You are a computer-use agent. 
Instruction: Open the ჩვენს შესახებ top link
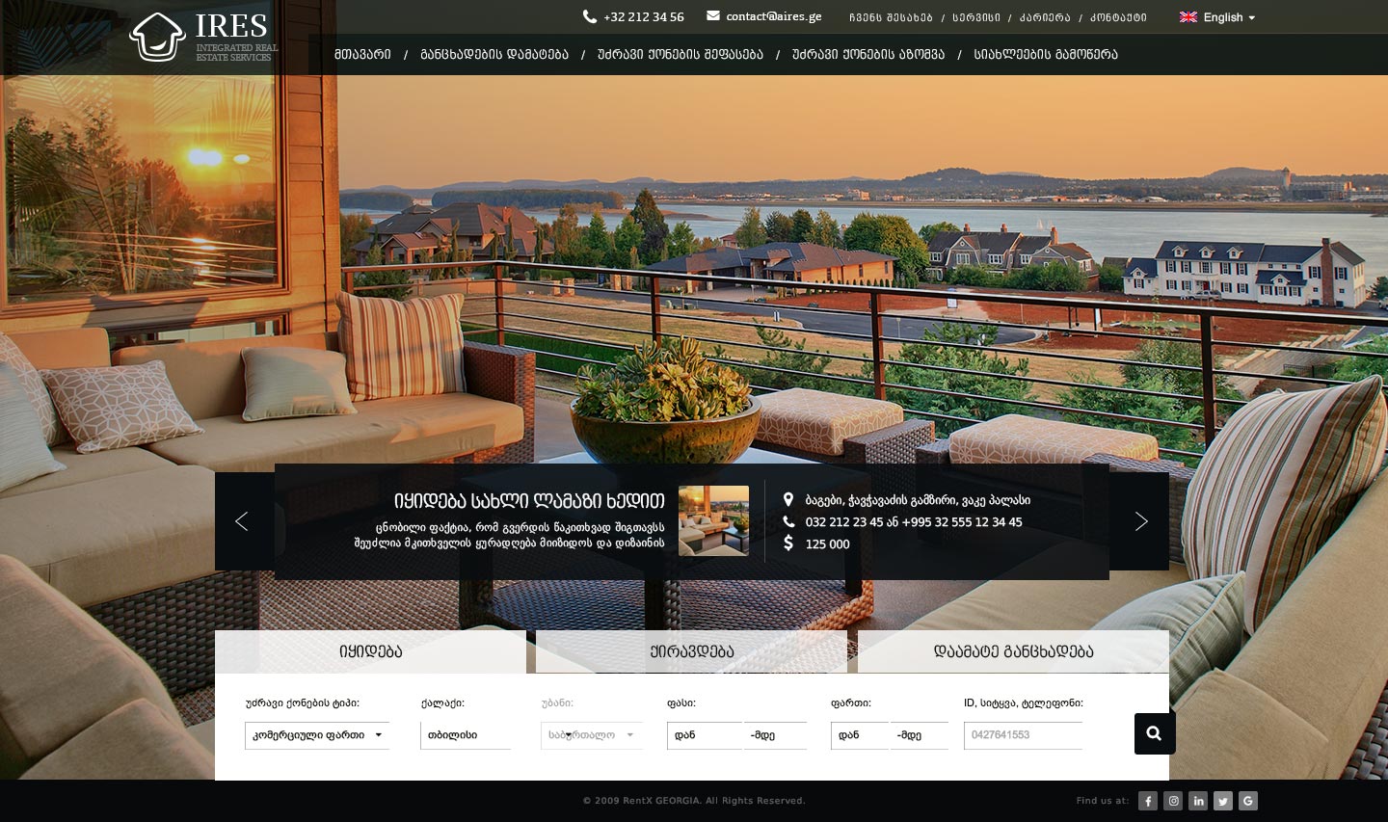click(891, 17)
